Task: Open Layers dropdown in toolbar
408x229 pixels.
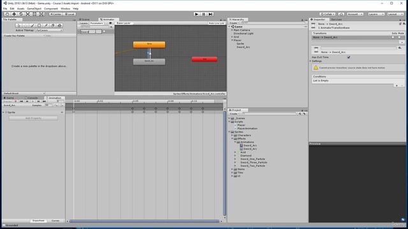Action: pos(376,14)
